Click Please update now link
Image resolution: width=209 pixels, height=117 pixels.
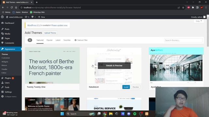click(x=59, y=25)
